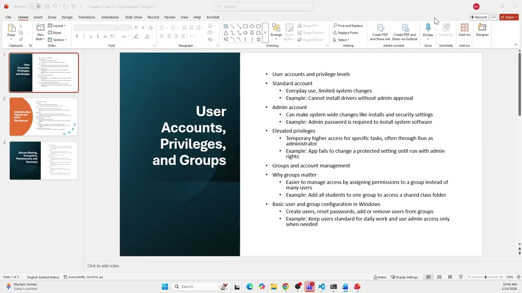Viewport: 522px width, 293px height.
Task: Toggle Bold formatting
Action: pyautogui.click(x=77, y=36)
